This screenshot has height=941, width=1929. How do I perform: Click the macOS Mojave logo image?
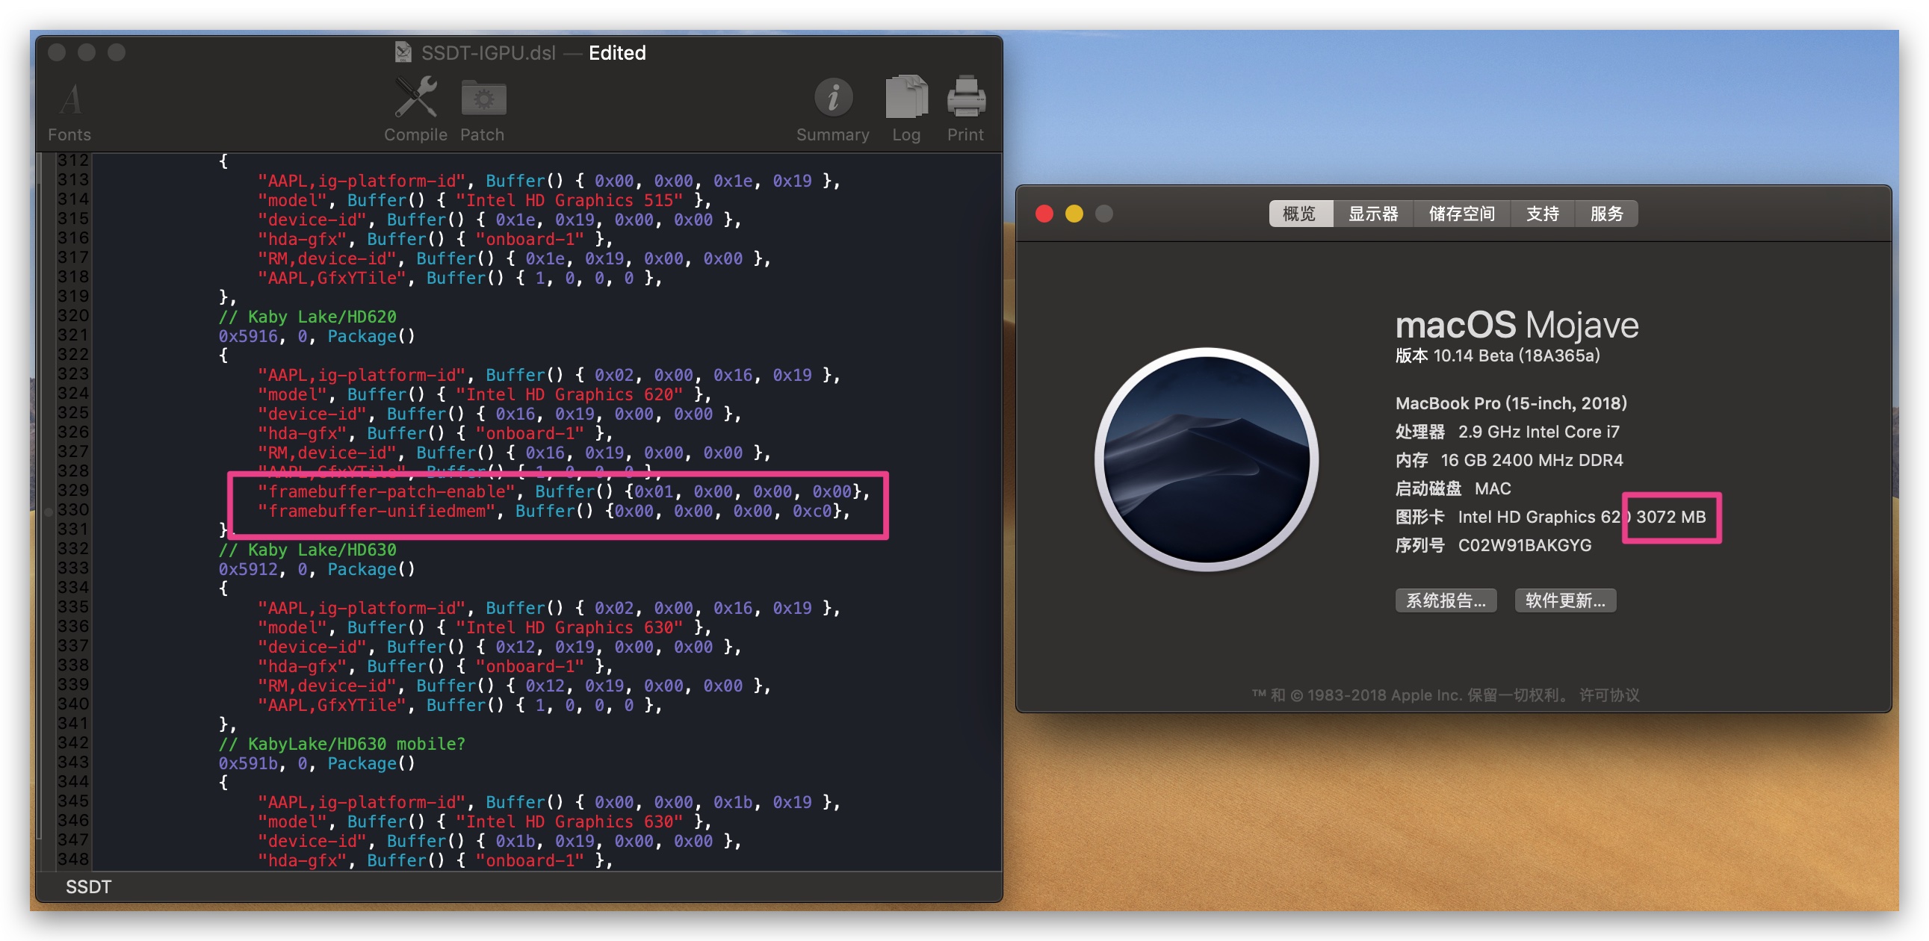click(1207, 459)
